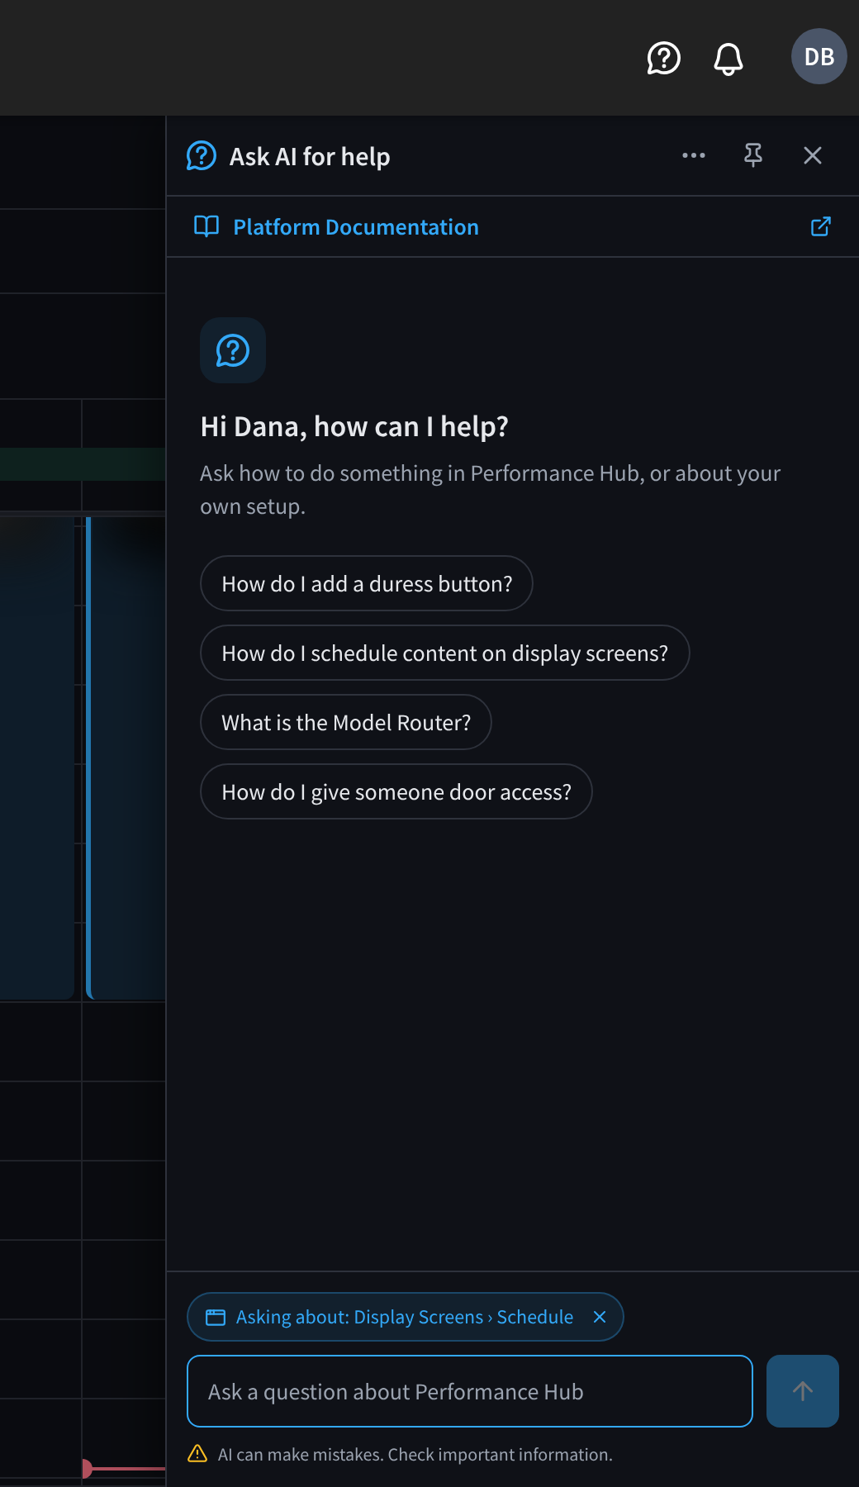Pin the Ask AI panel
This screenshot has width=859, height=1487.
[x=752, y=155]
